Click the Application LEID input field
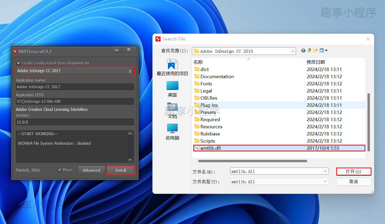This screenshot has width=385, height=224. point(75,102)
